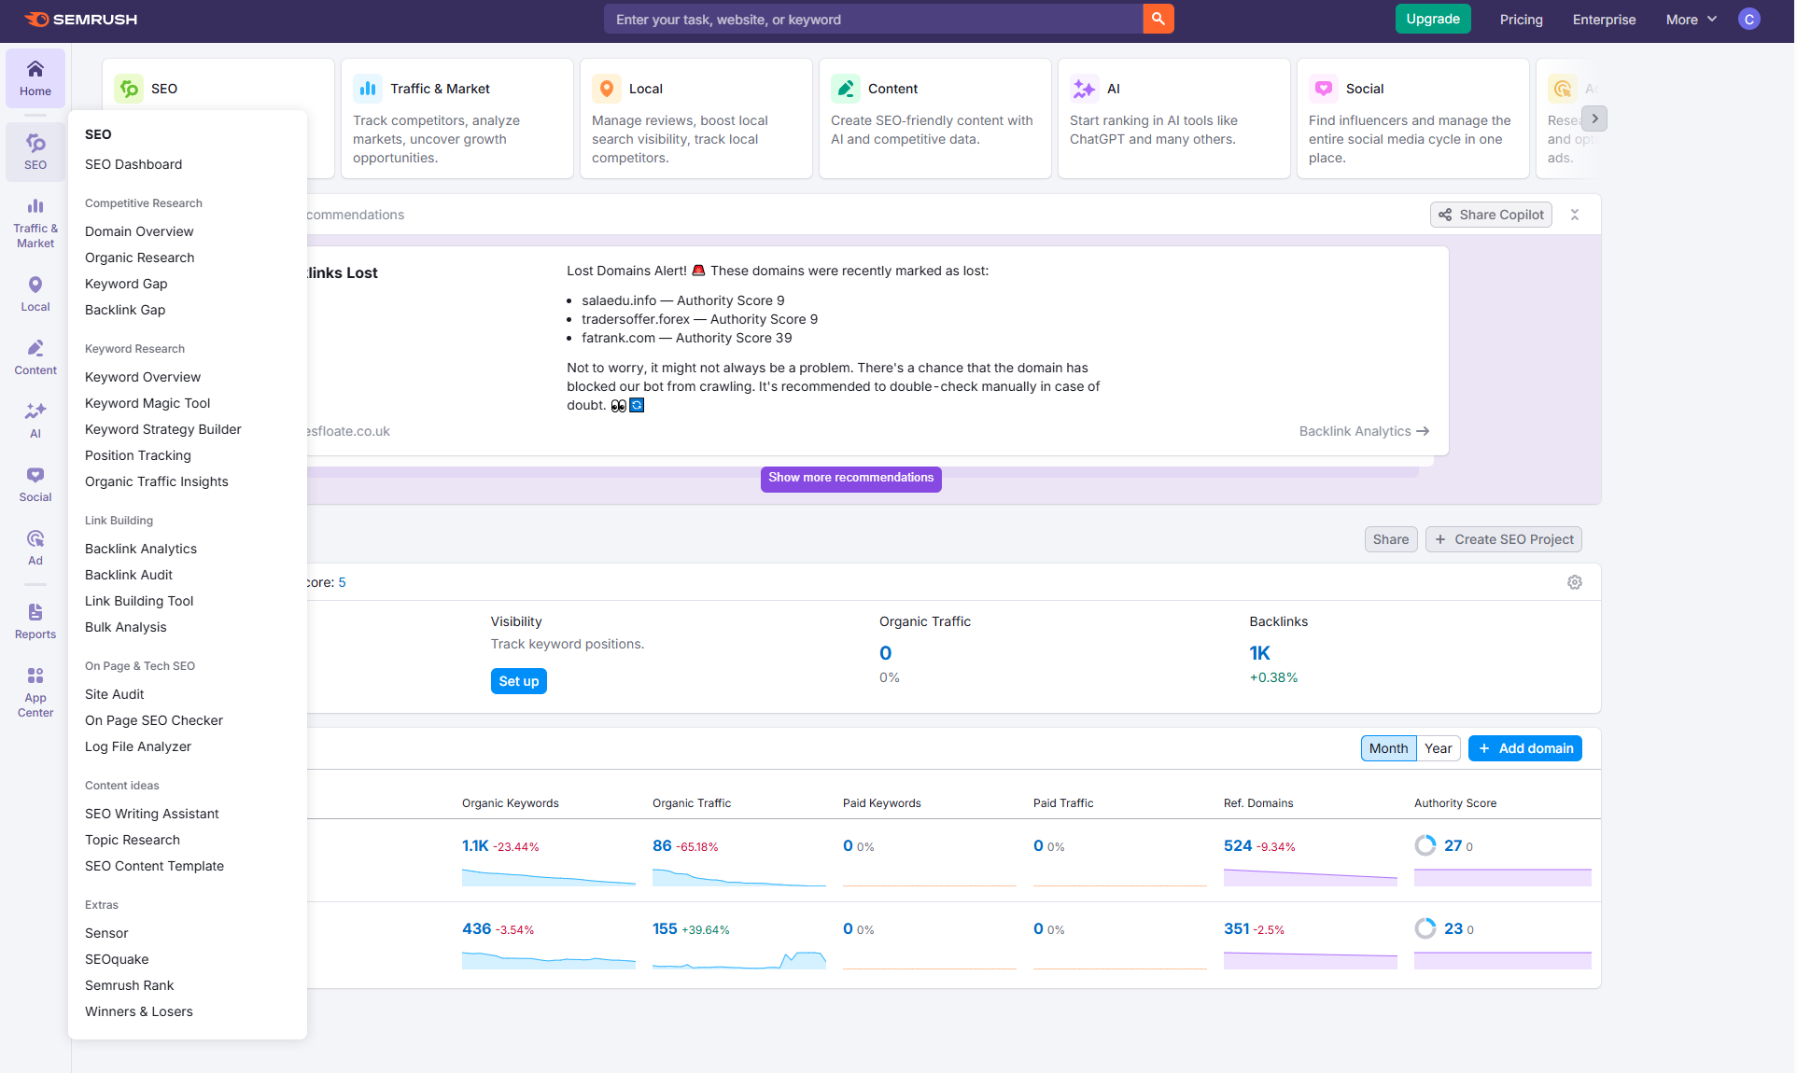Viewport: 1797px width, 1073px height.
Task: Click the 1.1K organic keywords sparkline chart
Action: point(549,876)
